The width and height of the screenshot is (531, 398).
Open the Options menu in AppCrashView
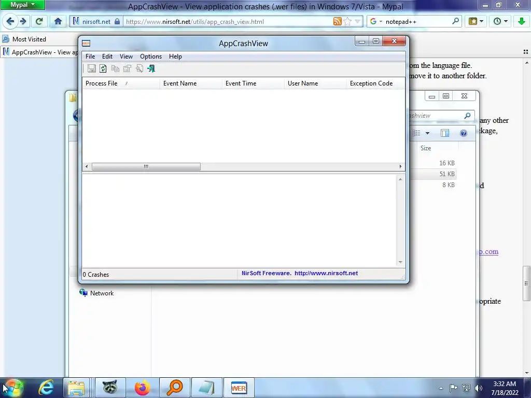pyautogui.click(x=151, y=56)
